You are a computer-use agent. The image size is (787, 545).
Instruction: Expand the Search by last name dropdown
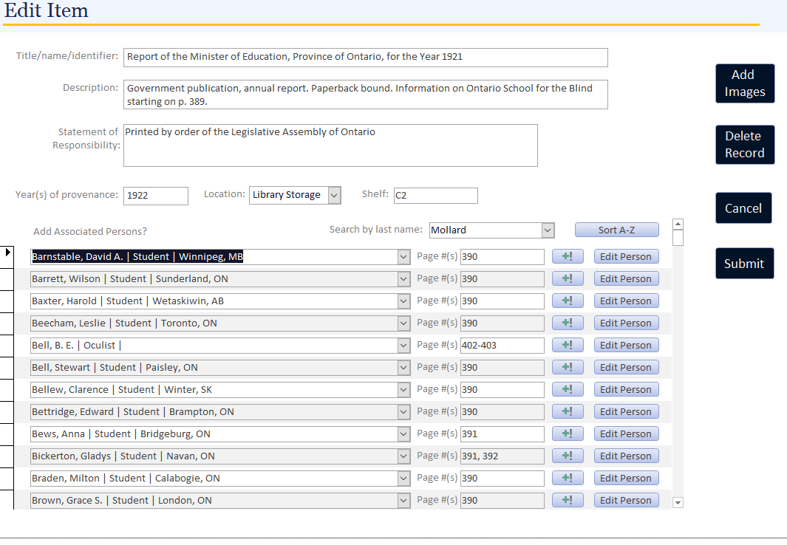[548, 230]
